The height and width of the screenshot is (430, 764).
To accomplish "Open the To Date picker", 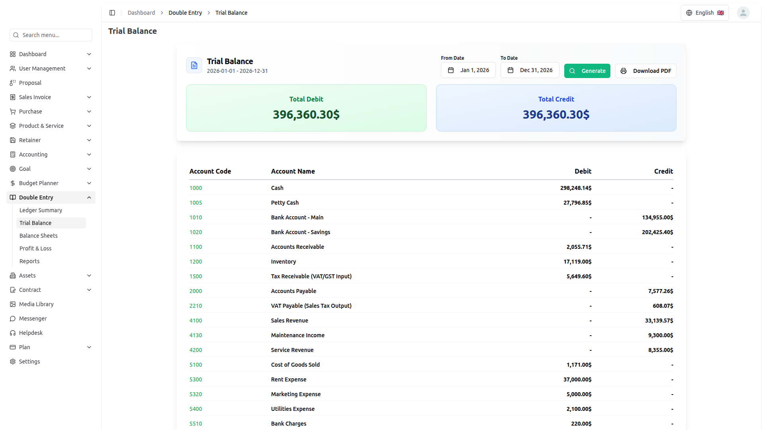I will pyautogui.click(x=530, y=70).
